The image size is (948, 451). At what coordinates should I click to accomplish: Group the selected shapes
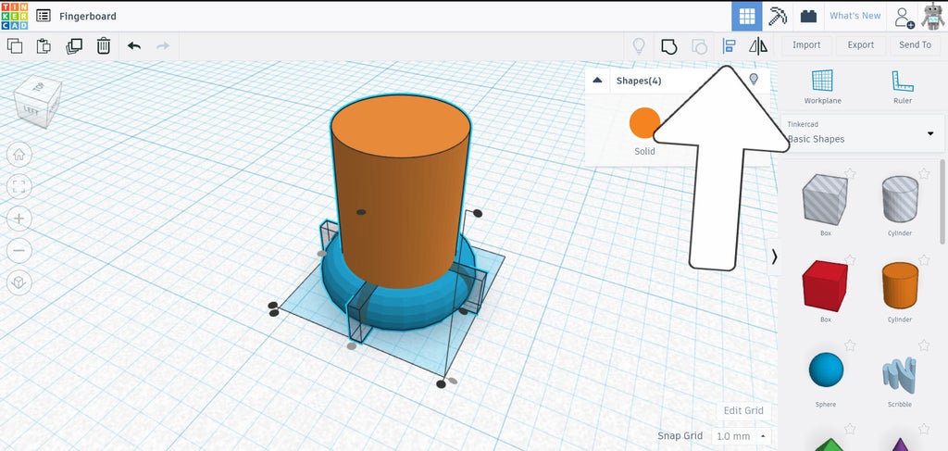point(668,46)
